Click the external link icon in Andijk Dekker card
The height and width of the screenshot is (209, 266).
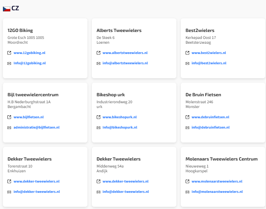[99, 181]
